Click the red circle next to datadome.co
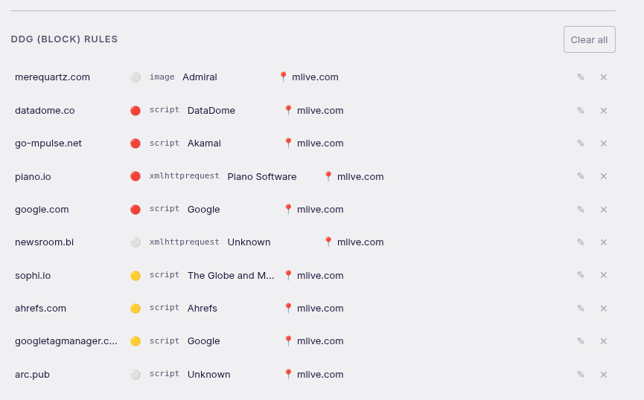The width and height of the screenshot is (644, 400). (x=136, y=111)
